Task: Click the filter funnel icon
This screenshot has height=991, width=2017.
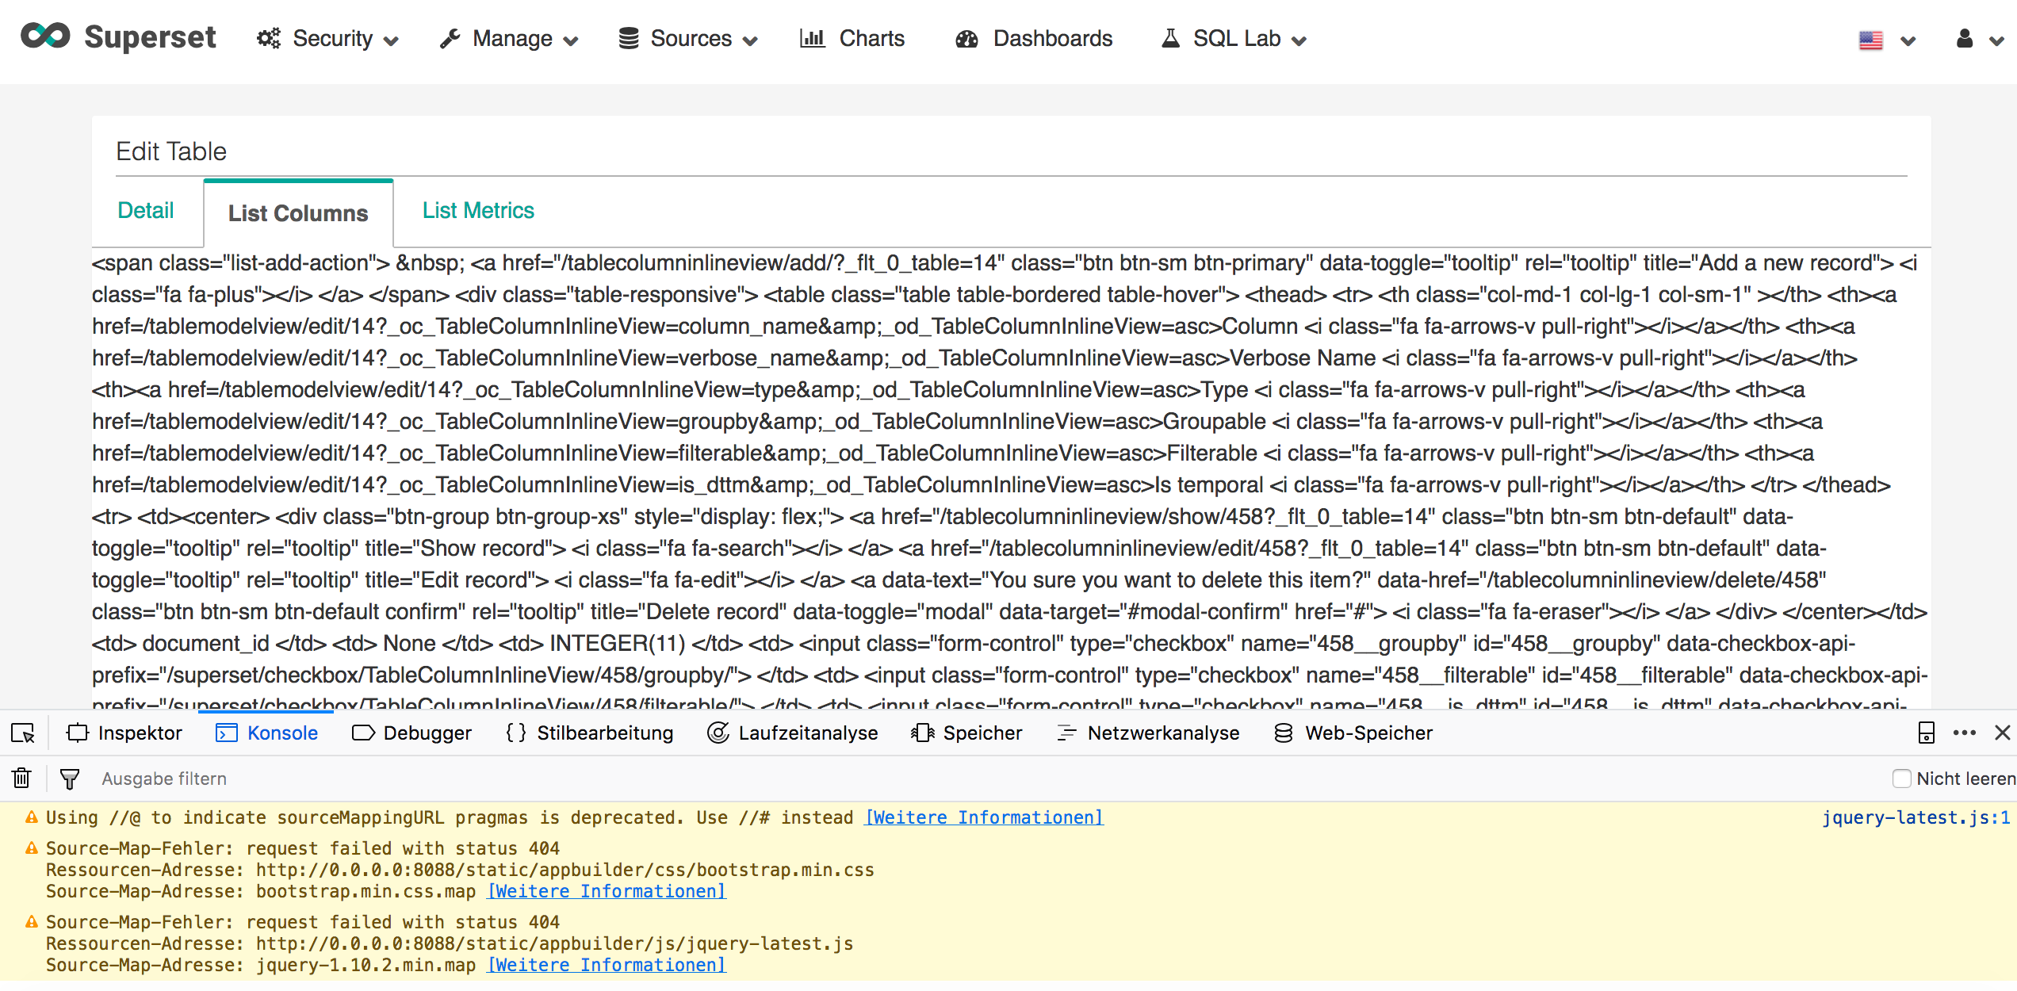Action: point(70,779)
